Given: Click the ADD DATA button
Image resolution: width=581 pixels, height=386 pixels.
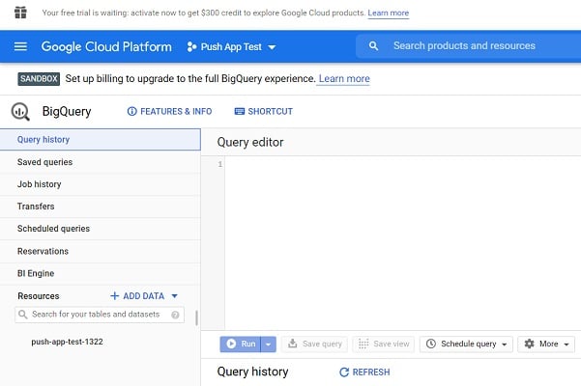Looking at the screenshot, I should click(x=144, y=296).
